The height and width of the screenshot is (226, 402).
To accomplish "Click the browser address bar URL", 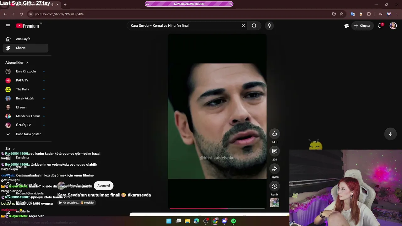I will [x=59, y=14].
